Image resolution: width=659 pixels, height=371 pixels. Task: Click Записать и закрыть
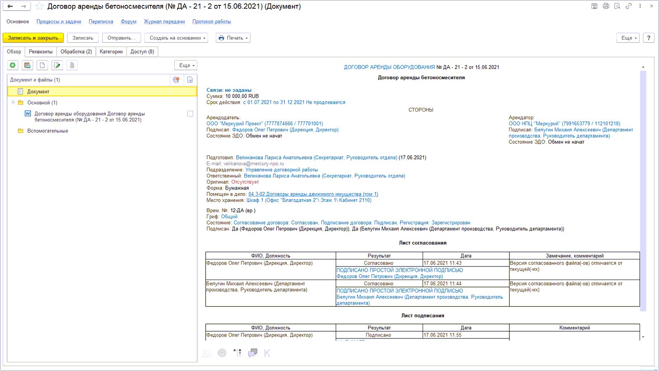[33, 38]
